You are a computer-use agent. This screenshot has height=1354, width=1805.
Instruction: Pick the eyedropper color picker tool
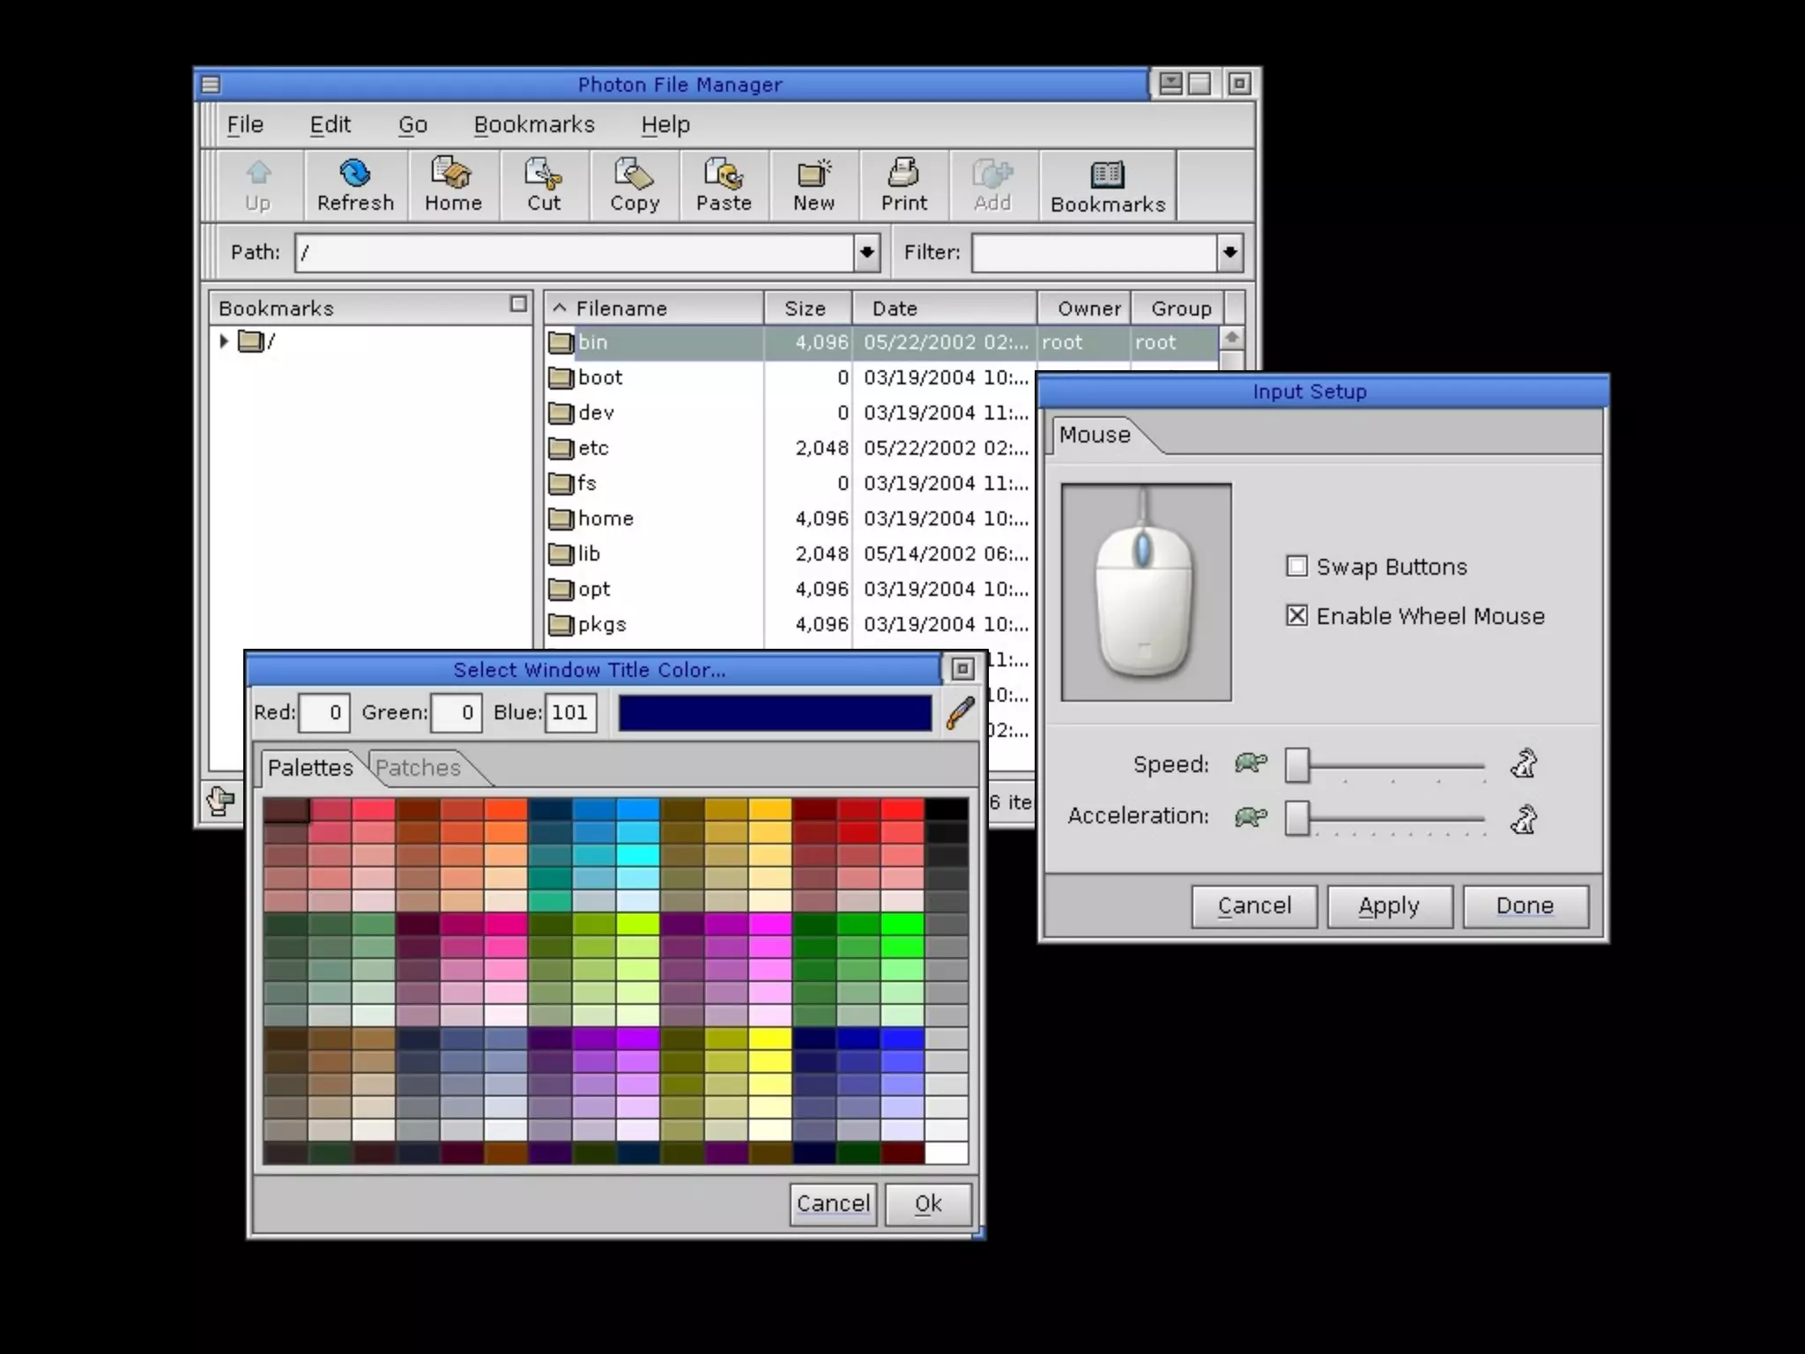coord(960,712)
